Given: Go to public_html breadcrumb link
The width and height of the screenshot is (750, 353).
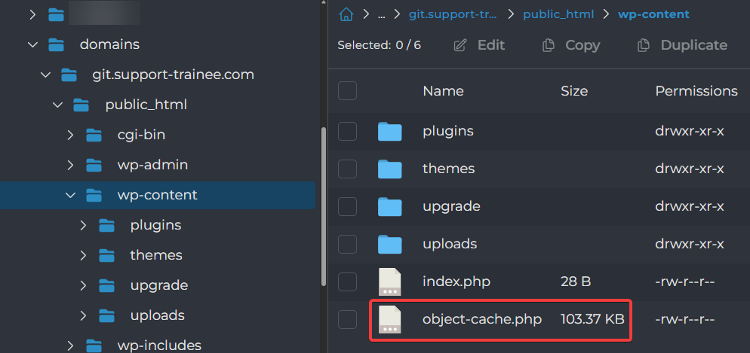Looking at the screenshot, I should click(558, 14).
